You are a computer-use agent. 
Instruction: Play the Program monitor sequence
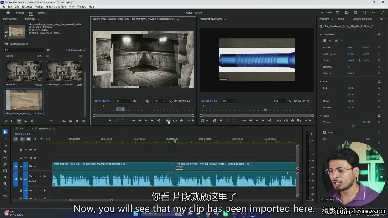pyautogui.click(x=256, y=121)
